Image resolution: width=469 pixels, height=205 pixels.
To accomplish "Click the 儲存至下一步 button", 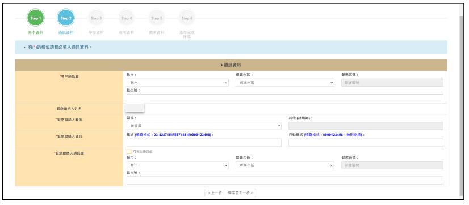I will coord(240,193).
